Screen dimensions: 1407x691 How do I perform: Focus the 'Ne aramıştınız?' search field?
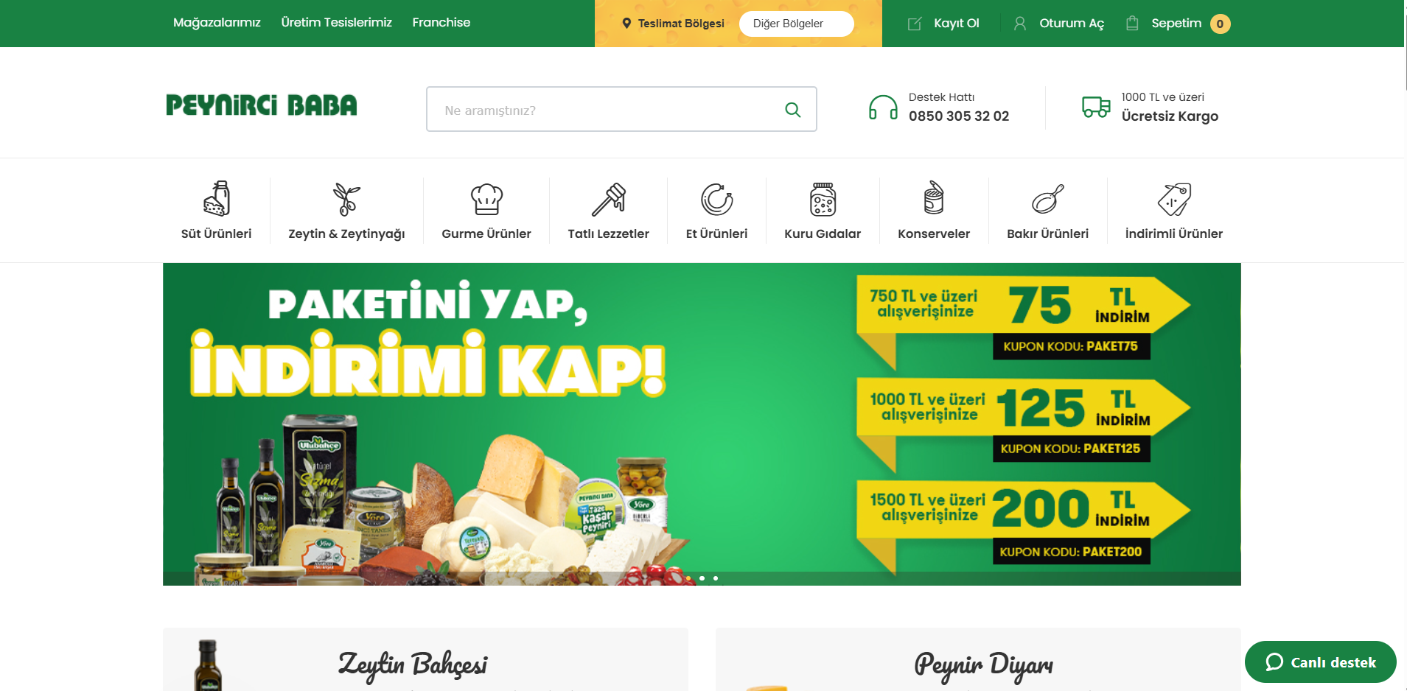click(x=621, y=110)
